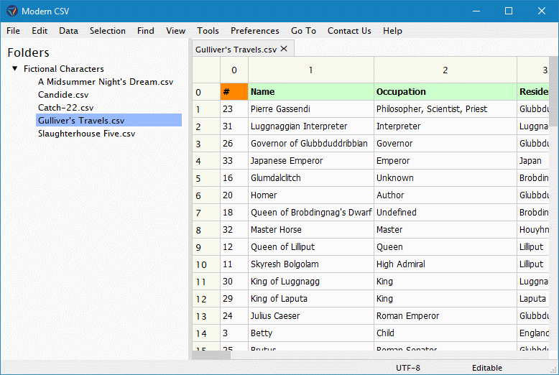The image size is (559, 375).
Task: Collapse the Fictional Characters folder
Action: coord(14,68)
